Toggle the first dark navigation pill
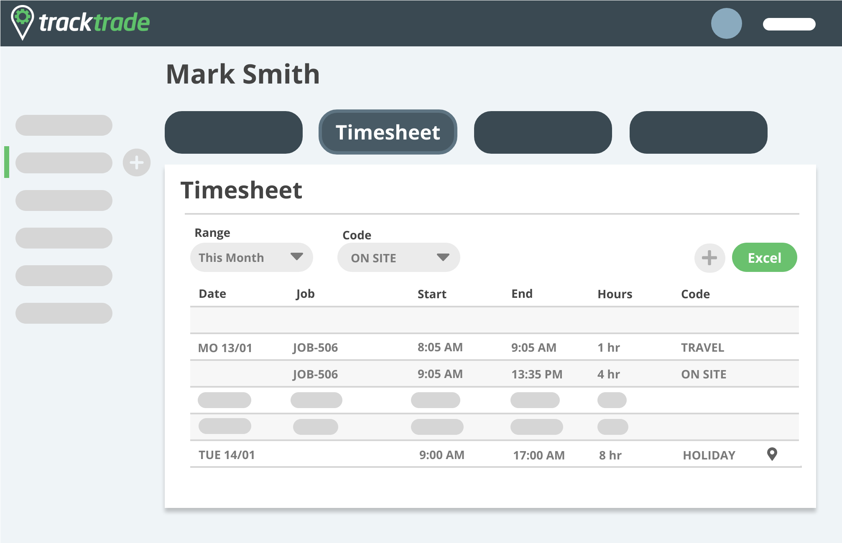Viewport: 842px width, 543px height. (234, 132)
